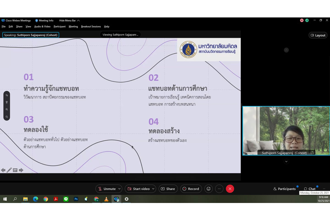This screenshot has width=330, height=220.
Task: Open the Layout options
Action: 318,35
